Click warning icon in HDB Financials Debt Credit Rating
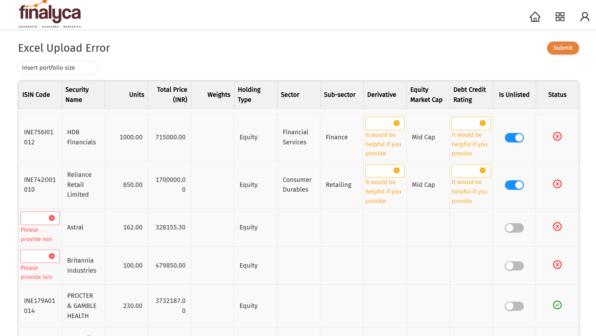The height and width of the screenshot is (336, 596). click(483, 123)
